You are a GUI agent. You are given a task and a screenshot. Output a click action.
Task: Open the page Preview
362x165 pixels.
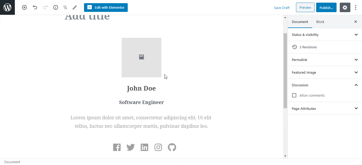pos(305,7)
